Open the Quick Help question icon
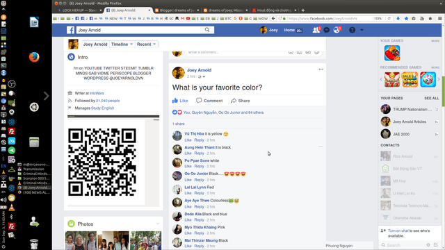The image size is (445, 250). 353,30
